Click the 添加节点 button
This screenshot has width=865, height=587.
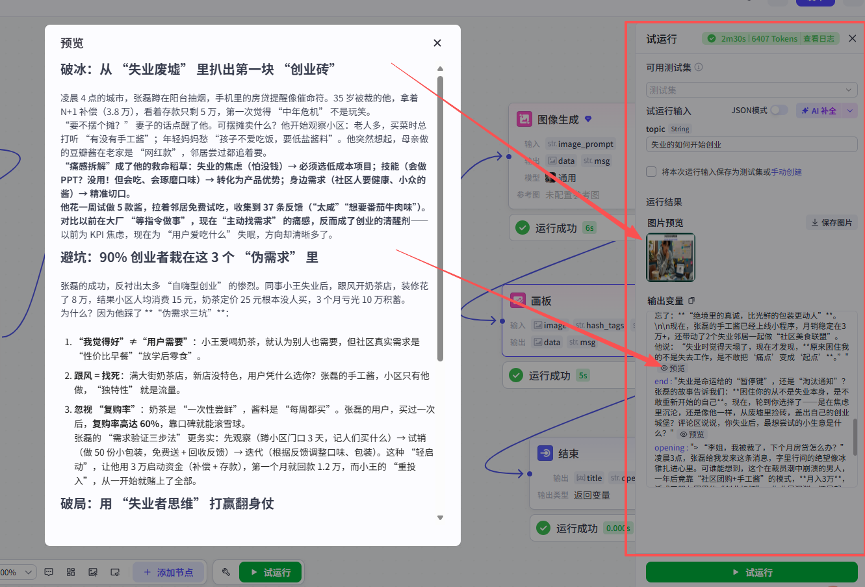169,572
